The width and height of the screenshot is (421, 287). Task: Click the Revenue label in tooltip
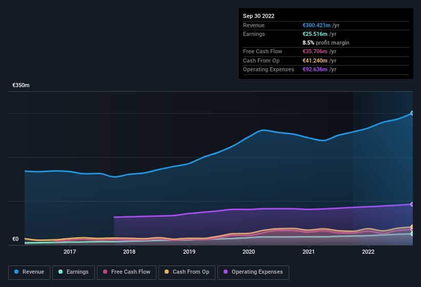254,25
